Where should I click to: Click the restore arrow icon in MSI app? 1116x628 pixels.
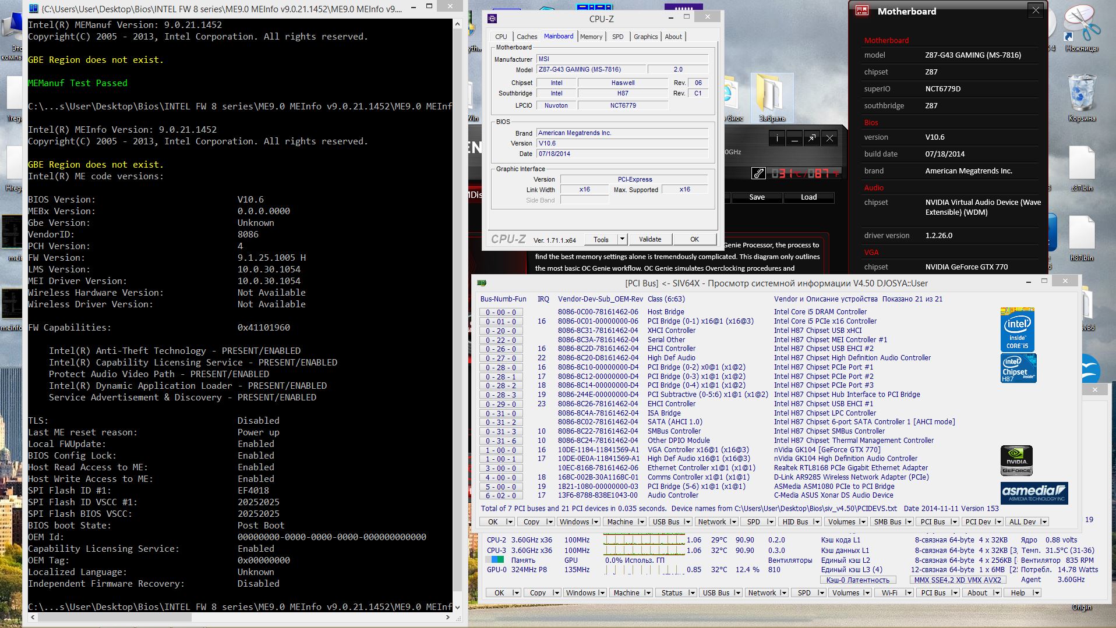(x=812, y=139)
